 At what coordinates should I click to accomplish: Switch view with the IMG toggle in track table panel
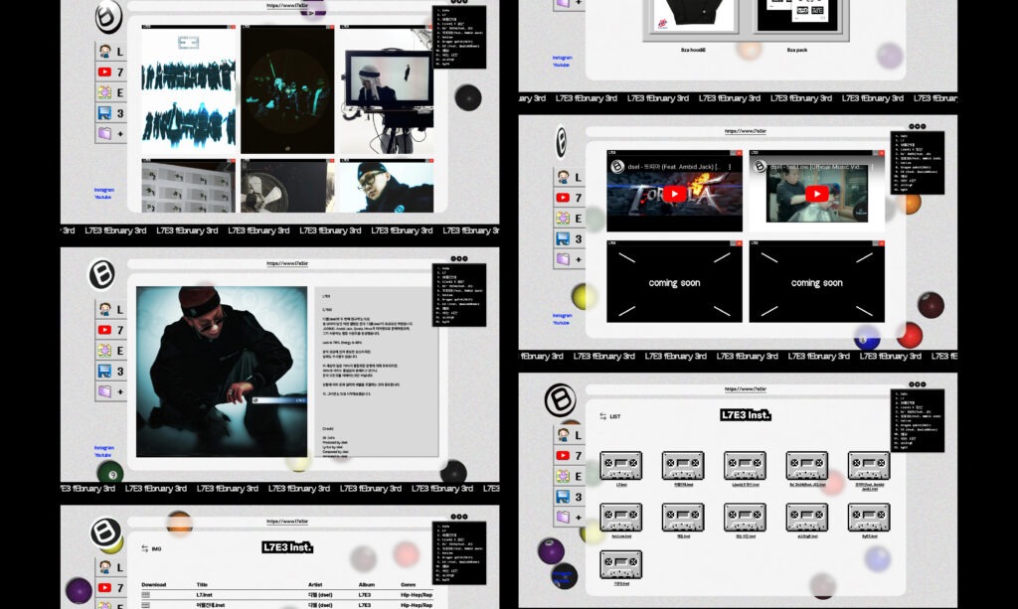151,548
